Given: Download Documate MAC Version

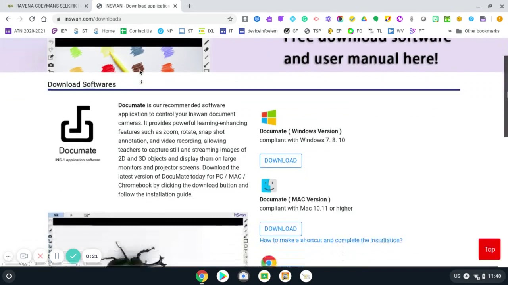Looking at the screenshot, I should tap(281, 228).
